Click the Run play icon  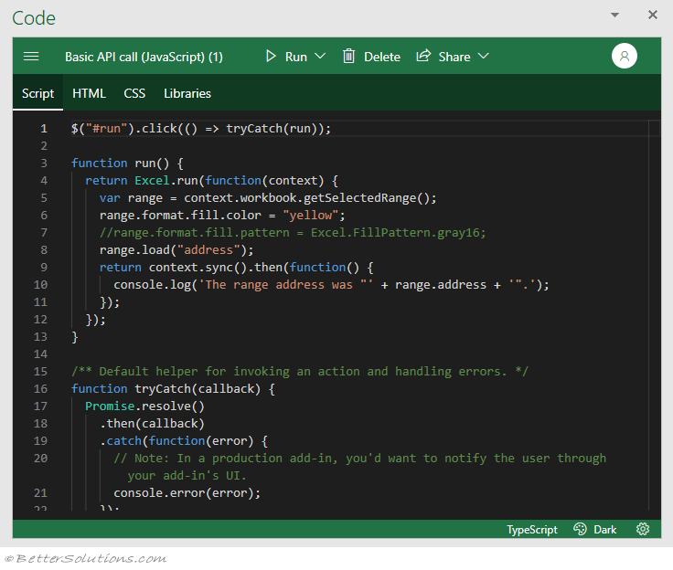[271, 57]
